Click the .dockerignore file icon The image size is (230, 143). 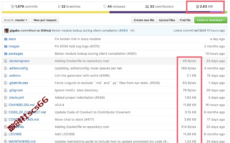6,61
